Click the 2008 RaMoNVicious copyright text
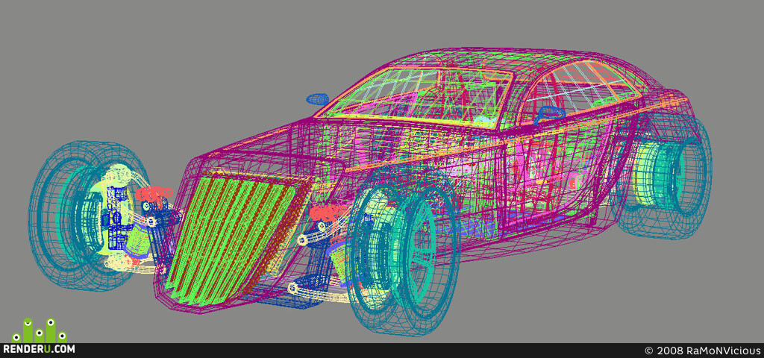Viewport: 764px width, 358px height. click(x=701, y=351)
